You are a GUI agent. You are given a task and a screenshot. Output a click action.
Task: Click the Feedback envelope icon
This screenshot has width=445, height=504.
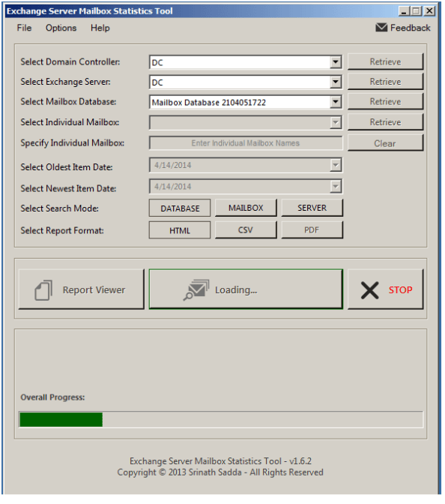[381, 28]
